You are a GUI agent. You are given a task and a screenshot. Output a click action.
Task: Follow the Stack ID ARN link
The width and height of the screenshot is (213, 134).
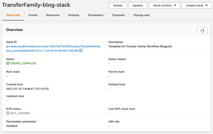pyautogui.click(x=53, y=48)
